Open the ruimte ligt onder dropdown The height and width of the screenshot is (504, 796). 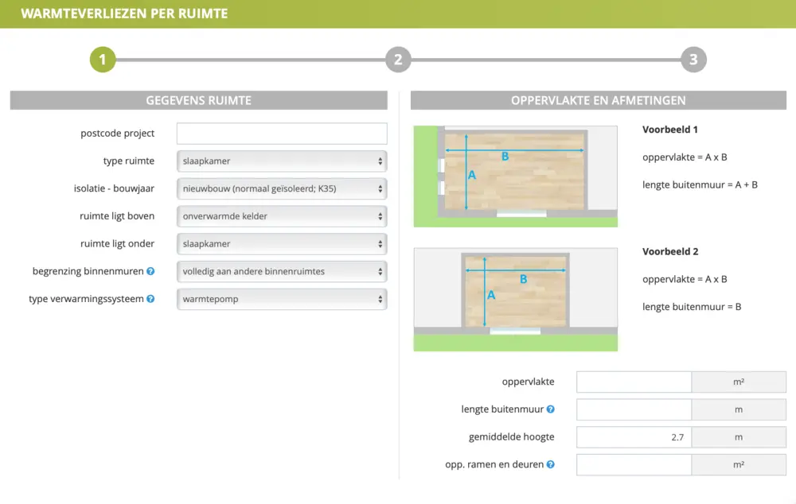(x=281, y=244)
